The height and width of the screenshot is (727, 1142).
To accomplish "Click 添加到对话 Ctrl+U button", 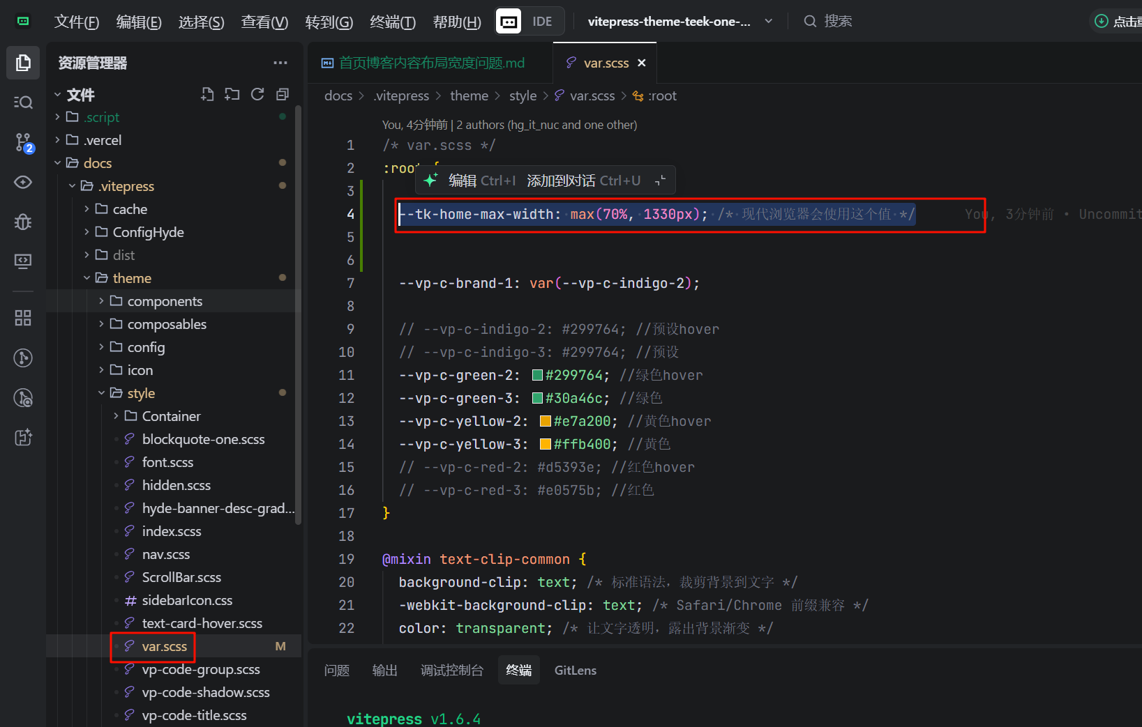I will (584, 181).
